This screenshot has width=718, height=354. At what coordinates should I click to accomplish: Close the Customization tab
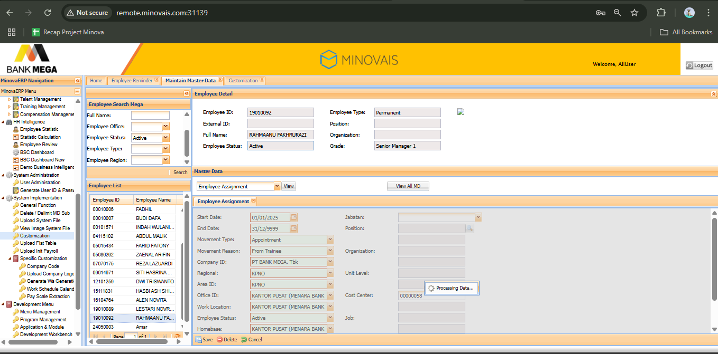(x=262, y=80)
